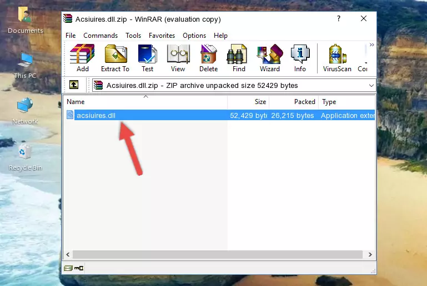
Task: Click the drive icon in status bar
Action: point(68,268)
